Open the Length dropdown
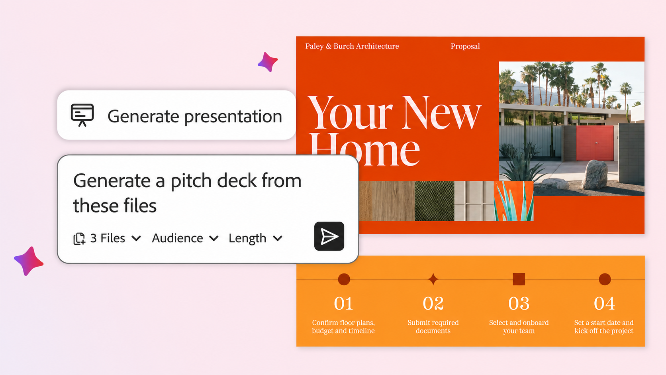Viewport: 666px width, 375px height. 255,238
